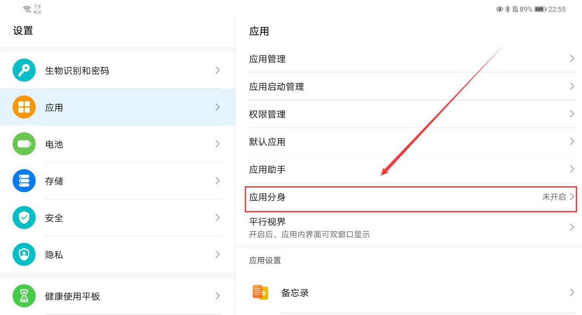
Task: Tap the Wi-Fi status icon
Action: (x=27, y=9)
